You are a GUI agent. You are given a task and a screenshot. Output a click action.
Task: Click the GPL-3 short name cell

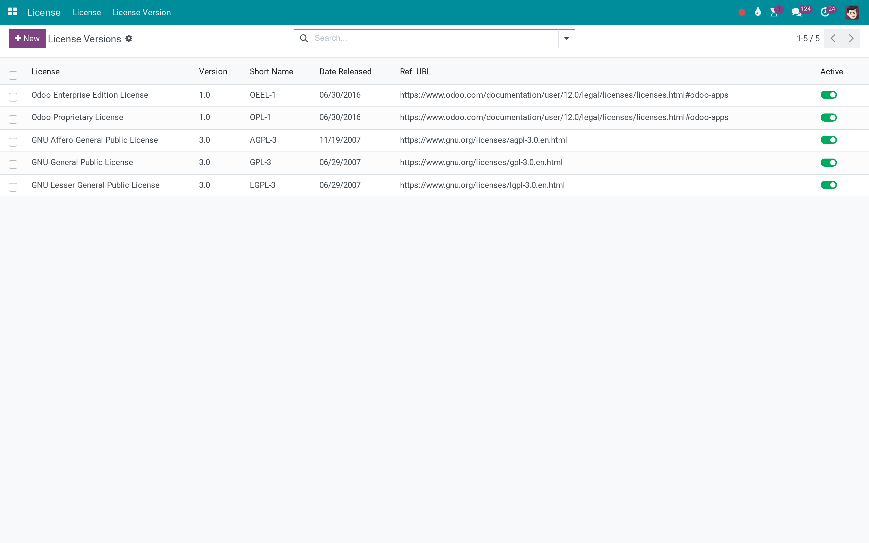pyautogui.click(x=260, y=162)
